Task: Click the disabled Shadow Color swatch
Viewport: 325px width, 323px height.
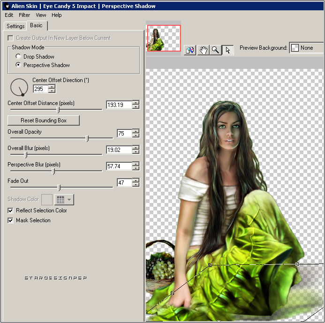Action: 47,200
